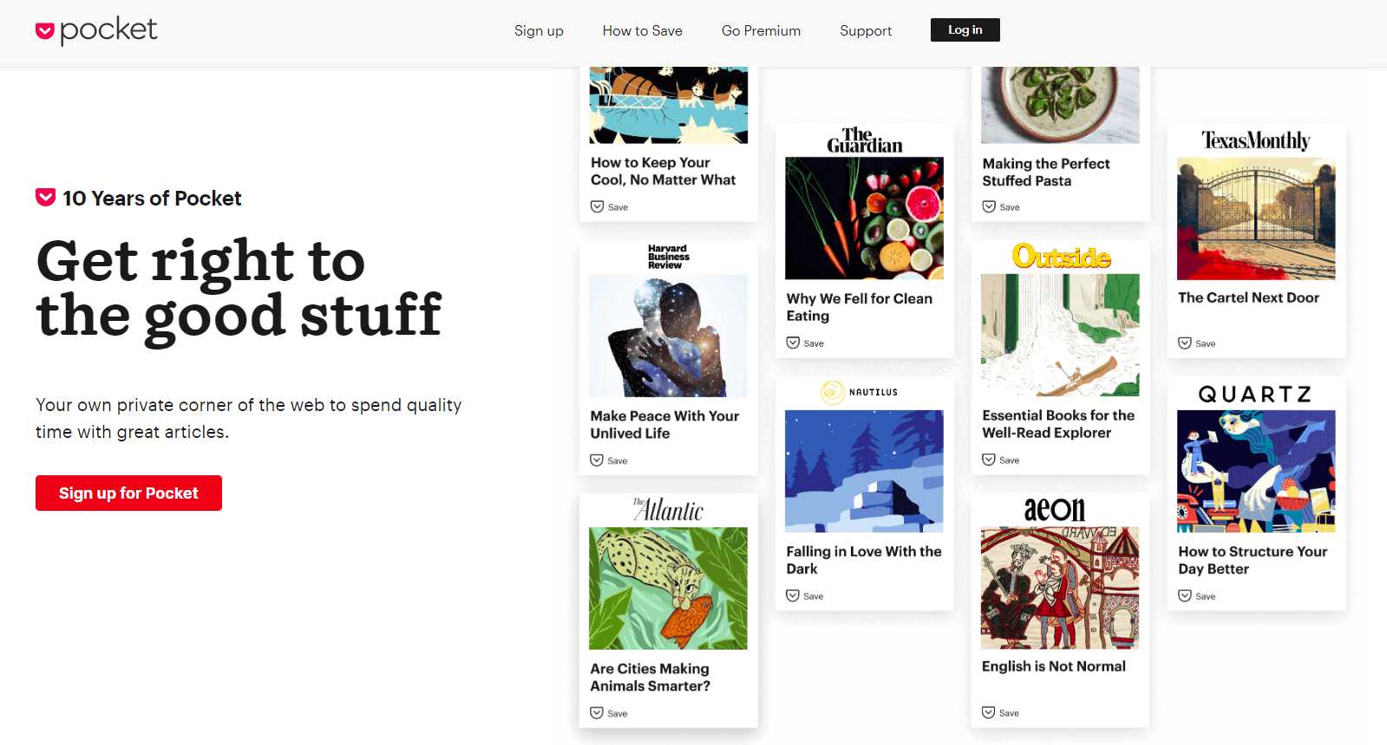Click the red Sign up for Pocket button
Image resolution: width=1387 pixels, height=745 pixels.
coord(128,493)
